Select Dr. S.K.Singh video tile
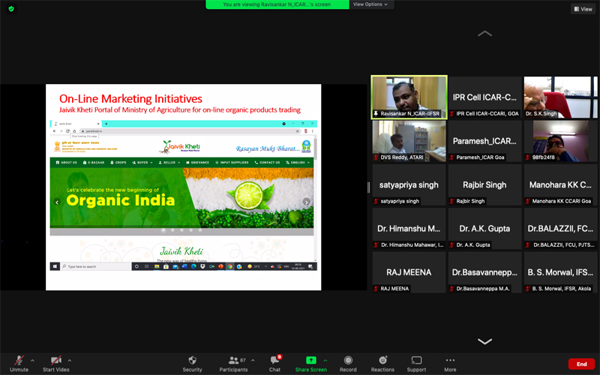Screen dimensions: 600x375 (x=560, y=97)
